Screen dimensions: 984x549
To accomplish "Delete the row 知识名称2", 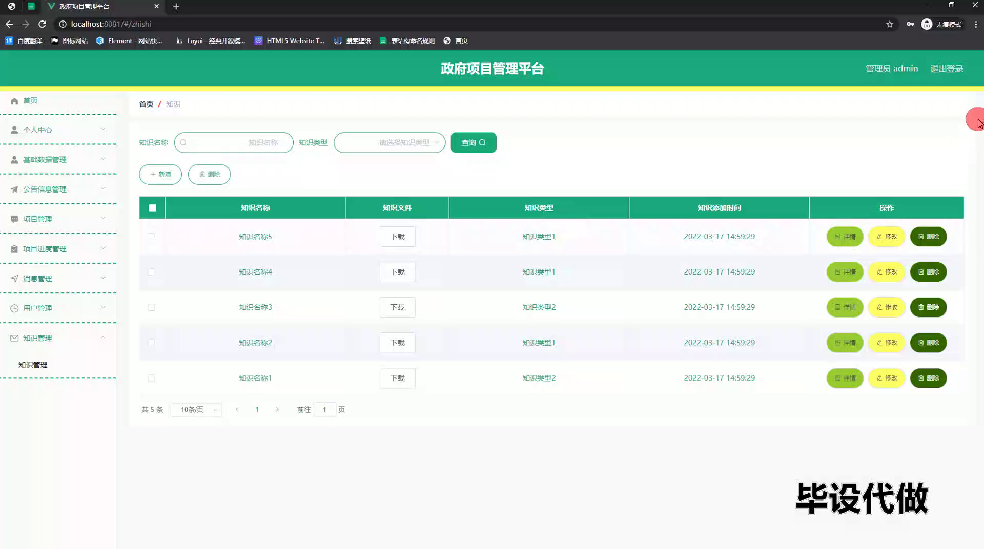I will pos(929,343).
